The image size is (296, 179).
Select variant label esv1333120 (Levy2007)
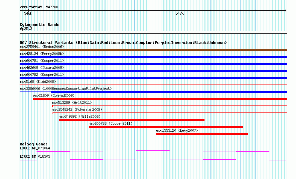[x=177, y=130]
